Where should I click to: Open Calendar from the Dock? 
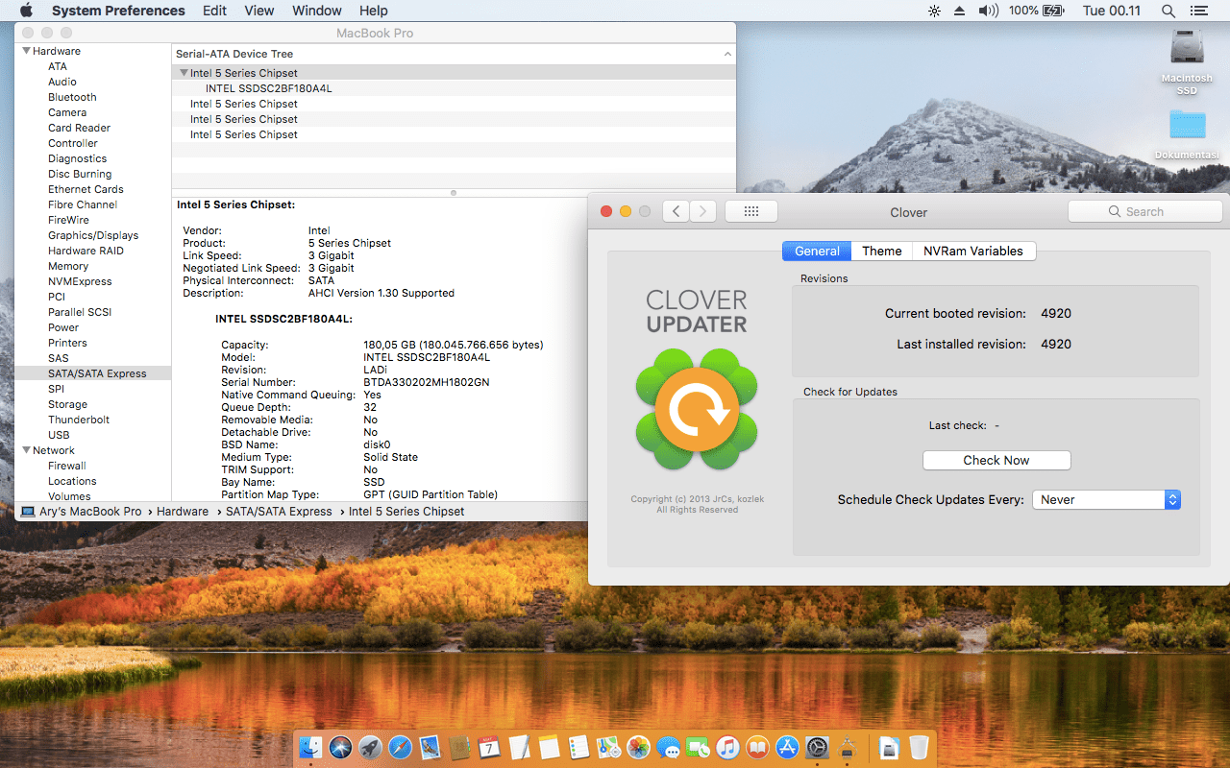(x=489, y=748)
